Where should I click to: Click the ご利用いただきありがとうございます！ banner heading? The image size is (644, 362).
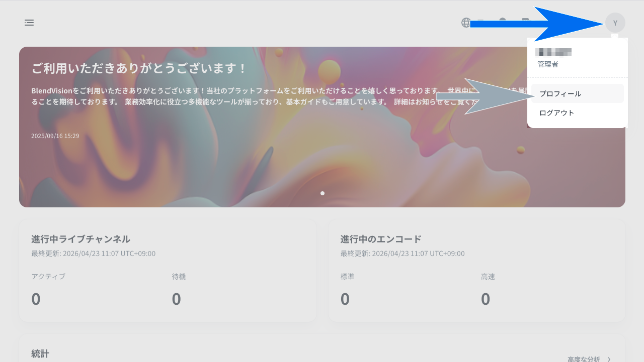tap(139, 68)
